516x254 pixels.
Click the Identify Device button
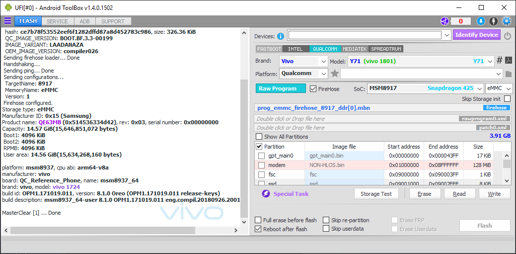tap(476, 35)
